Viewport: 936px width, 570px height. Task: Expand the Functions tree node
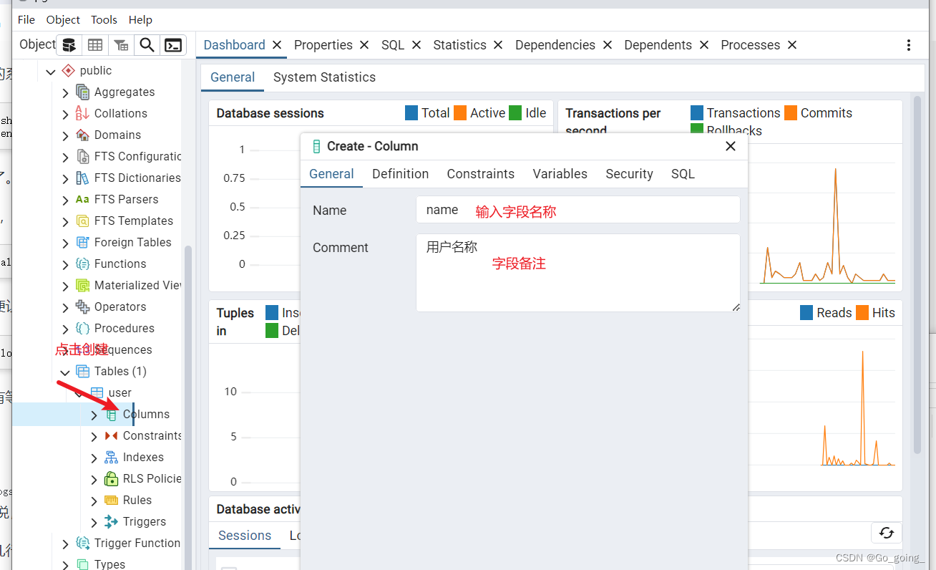(65, 264)
